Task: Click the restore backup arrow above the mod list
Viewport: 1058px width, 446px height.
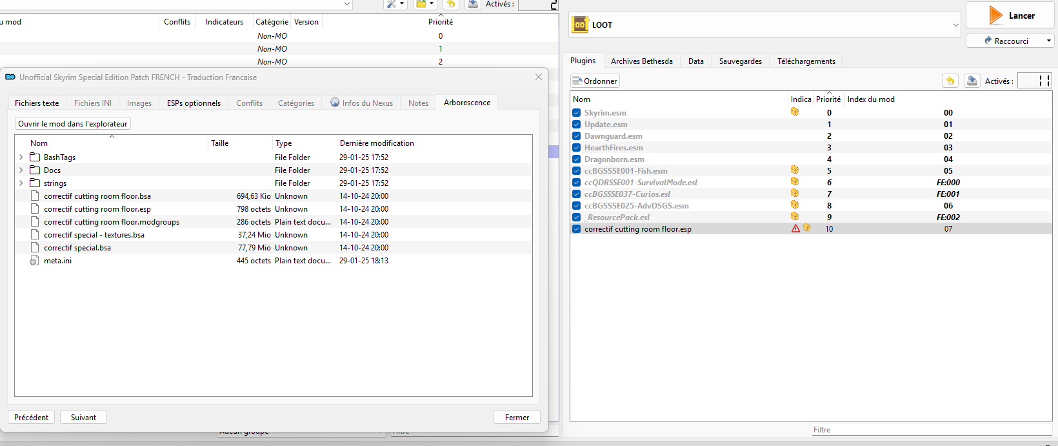Action: [x=451, y=4]
